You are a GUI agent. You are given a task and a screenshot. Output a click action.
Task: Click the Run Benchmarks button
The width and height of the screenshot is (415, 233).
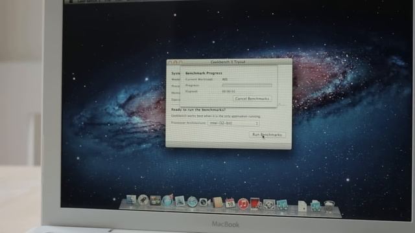click(x=267, y=135)
